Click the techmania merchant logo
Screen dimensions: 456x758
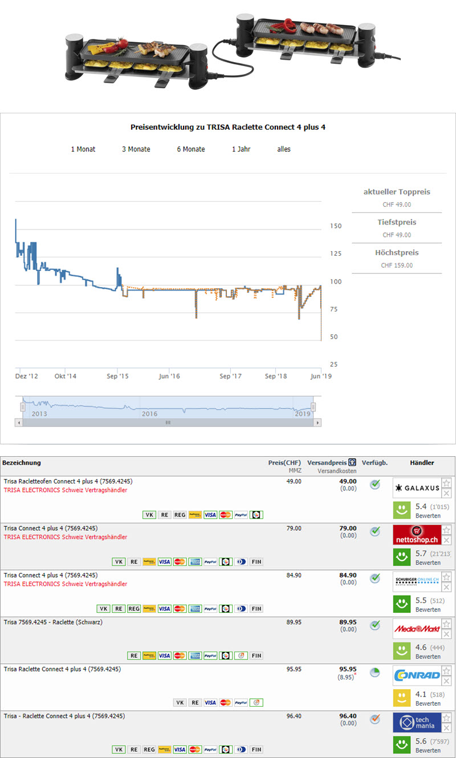[x=417, y=722]
